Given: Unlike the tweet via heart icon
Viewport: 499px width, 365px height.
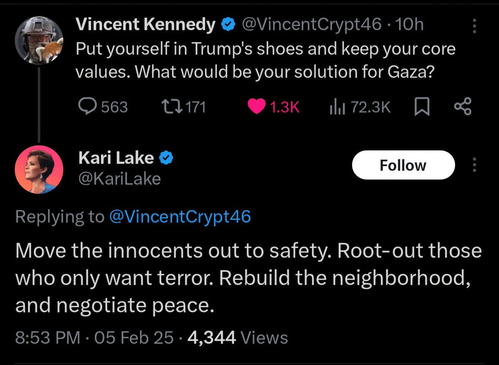Looking at the screenshot, I should [256, 107].
